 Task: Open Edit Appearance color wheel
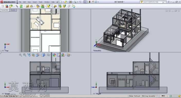point(54,55)
